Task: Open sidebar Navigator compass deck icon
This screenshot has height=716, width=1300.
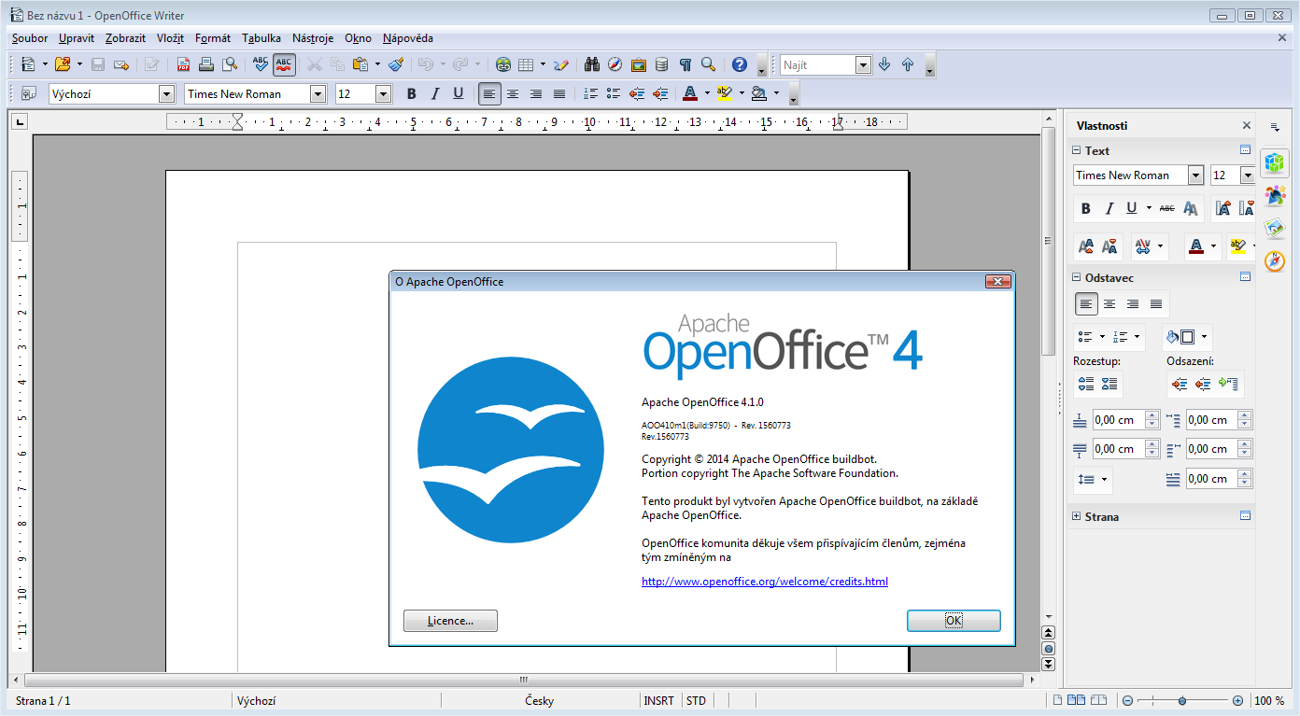Action: 1275,260
